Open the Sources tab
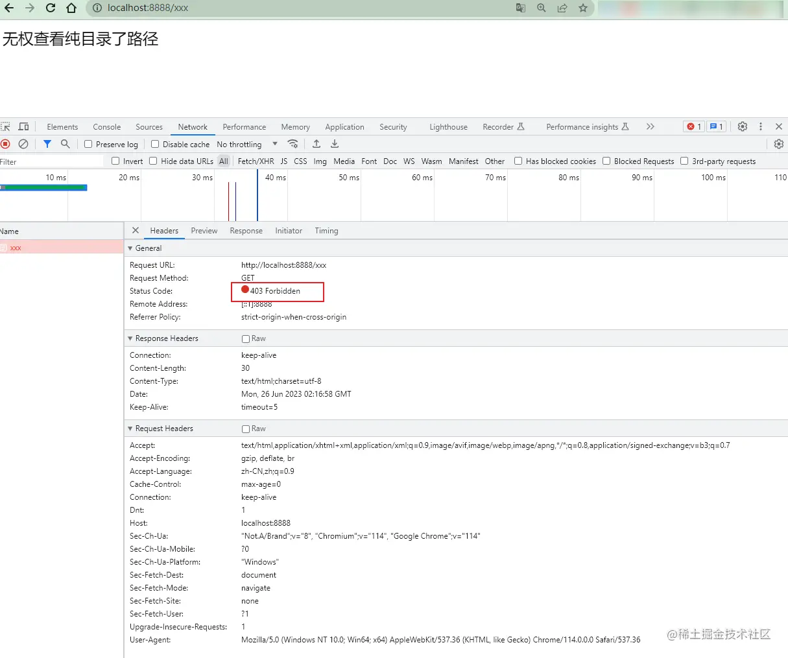The height and width of the screenshot is (658, 788). point(149,127)
